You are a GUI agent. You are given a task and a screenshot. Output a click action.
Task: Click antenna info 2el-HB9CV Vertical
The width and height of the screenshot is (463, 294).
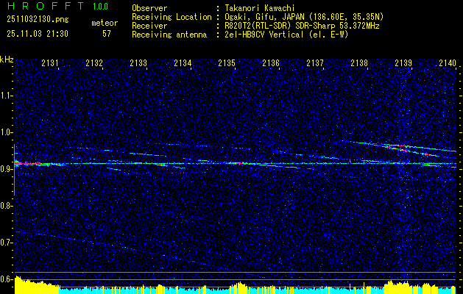pyautogui.click(x=286, y=35)
